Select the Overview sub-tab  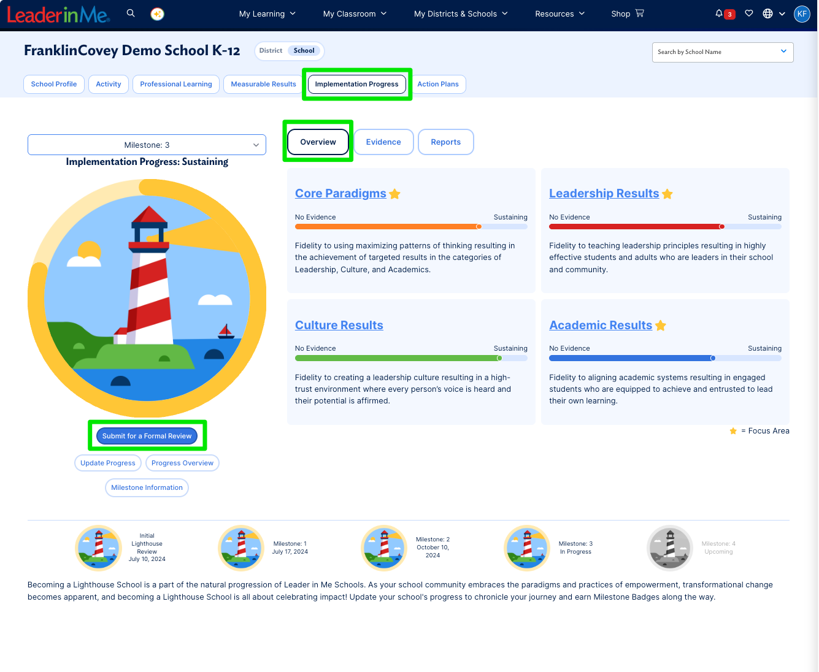click(x=318, y=142)
